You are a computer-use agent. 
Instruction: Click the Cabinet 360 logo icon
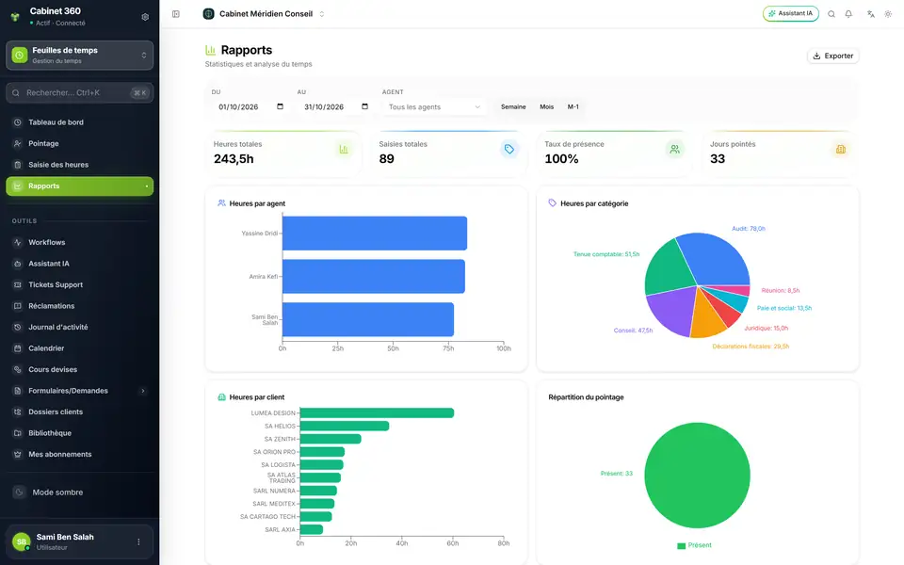pos(16,17)
